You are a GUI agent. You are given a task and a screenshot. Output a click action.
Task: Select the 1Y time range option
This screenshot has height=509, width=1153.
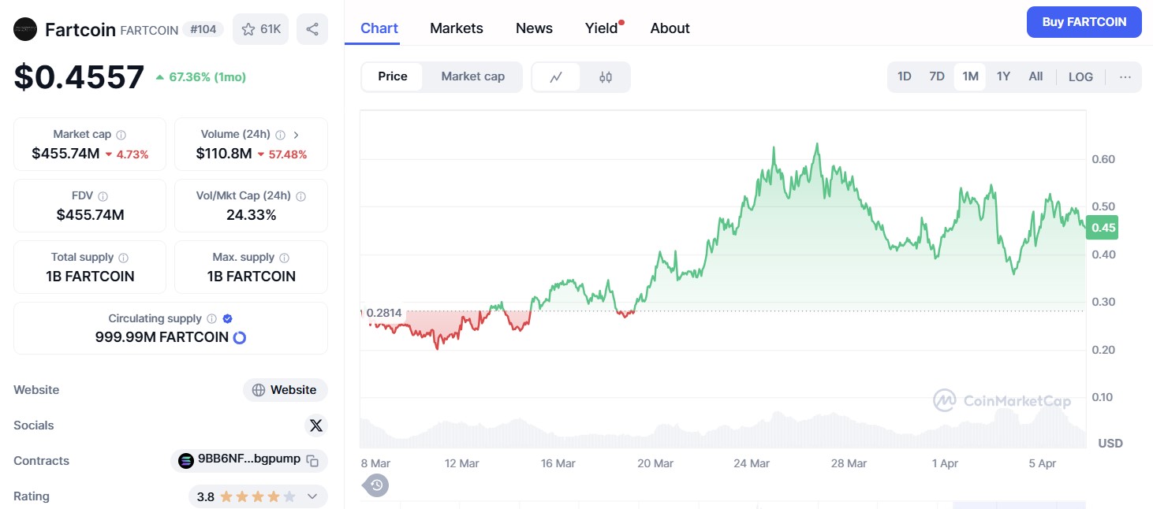point(1003,76)
